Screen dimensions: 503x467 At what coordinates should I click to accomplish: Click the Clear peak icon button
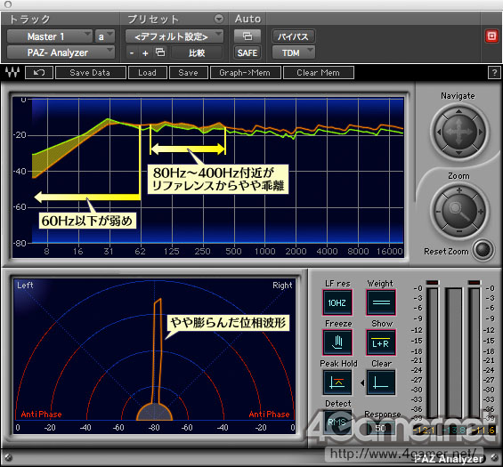pos(381,382)
